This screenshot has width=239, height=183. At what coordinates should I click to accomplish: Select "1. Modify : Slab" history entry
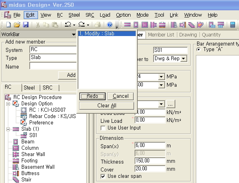pyautogui.click(x=107, y=33)
